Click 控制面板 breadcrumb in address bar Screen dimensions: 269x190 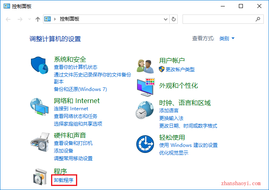69,19
